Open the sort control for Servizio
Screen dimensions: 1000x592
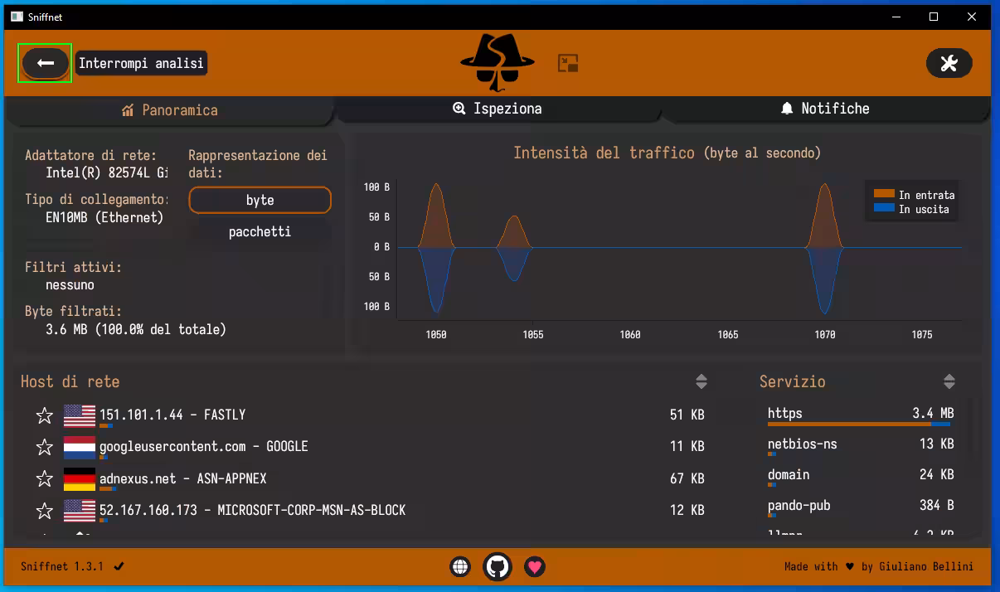coord(949,381)
